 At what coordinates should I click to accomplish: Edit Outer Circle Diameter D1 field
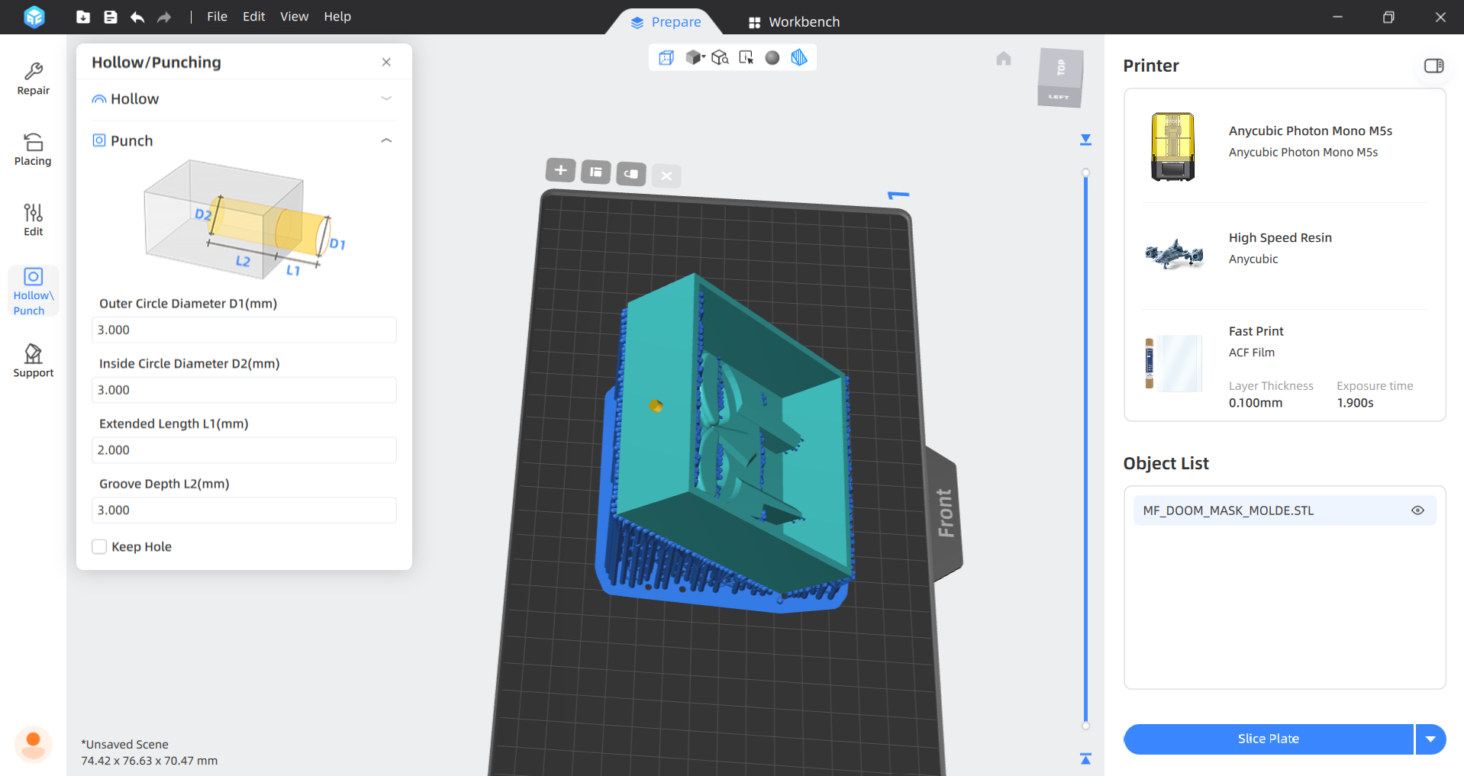[244, 330]
